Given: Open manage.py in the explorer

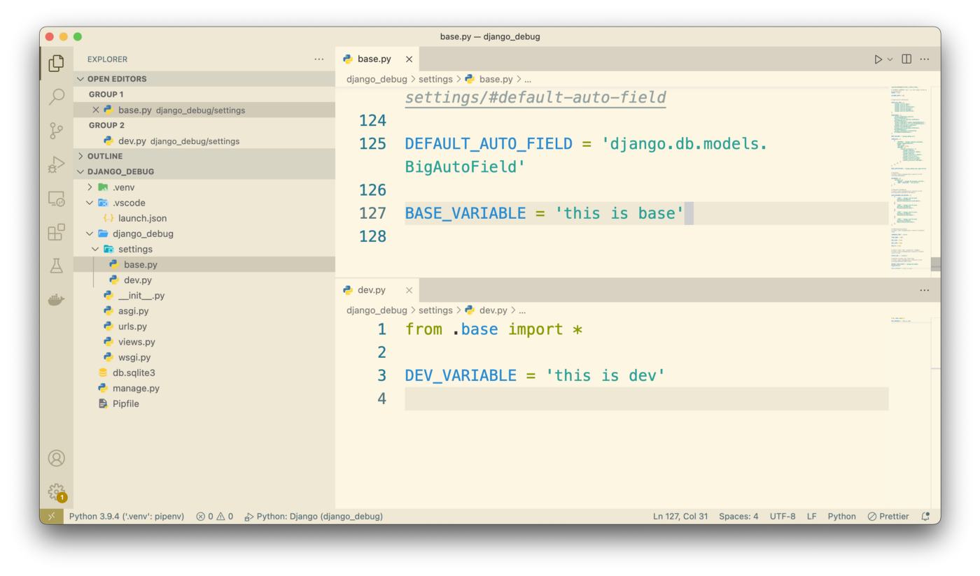Looking at the screenshot, I should (204, 388).
